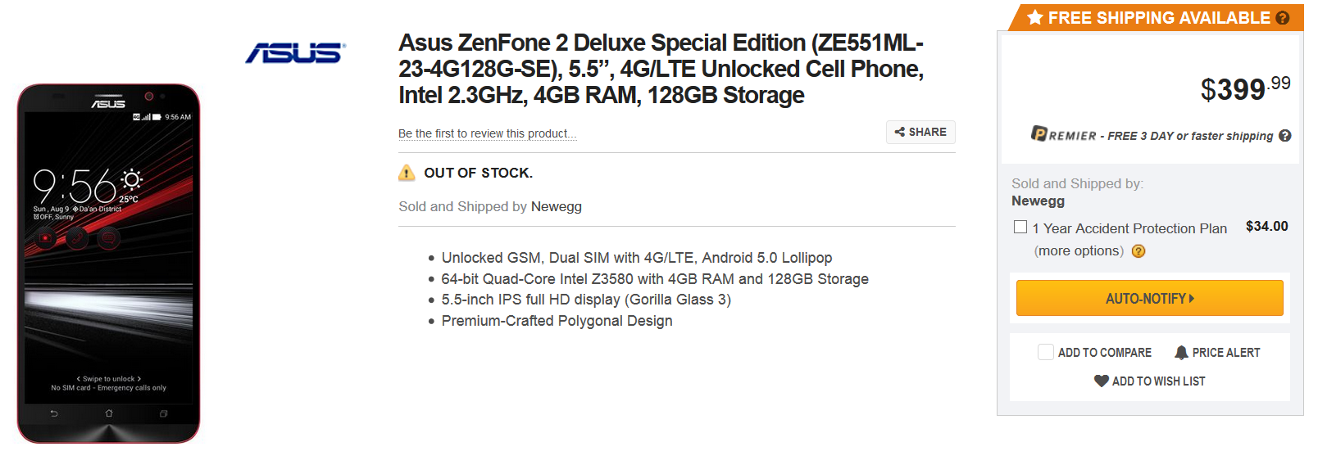Click the free shipping help question icon
This screenshot has height=460, width=1318.
pyautogui.click(x=1283, y=18)
